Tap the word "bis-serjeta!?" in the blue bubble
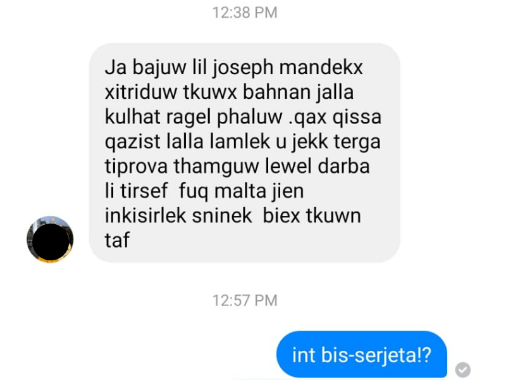This screenshot has height=380, width=506. click(x=376, y=355)
